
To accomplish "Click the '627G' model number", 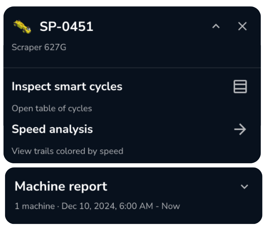I will (55, 47).
